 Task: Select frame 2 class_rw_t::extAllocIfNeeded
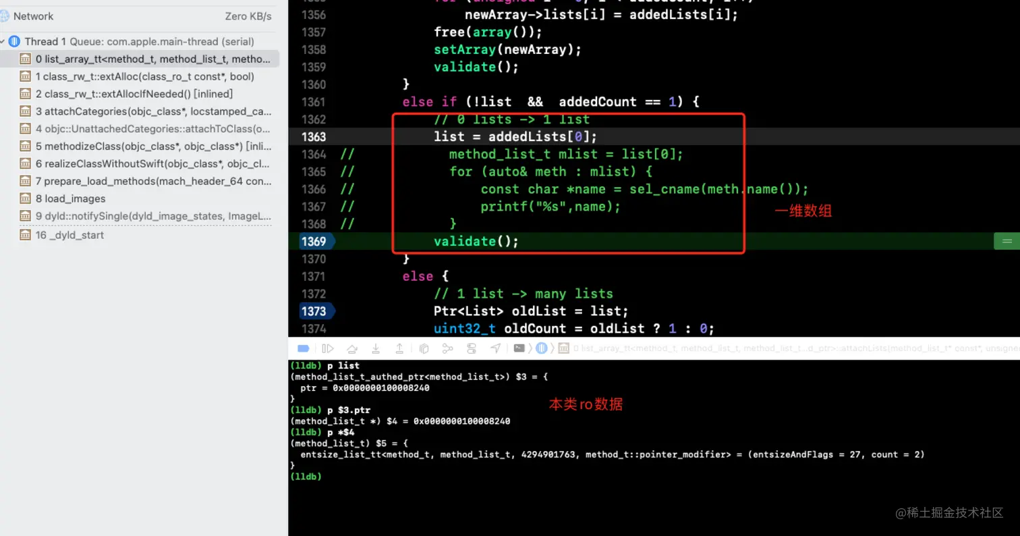140,94
